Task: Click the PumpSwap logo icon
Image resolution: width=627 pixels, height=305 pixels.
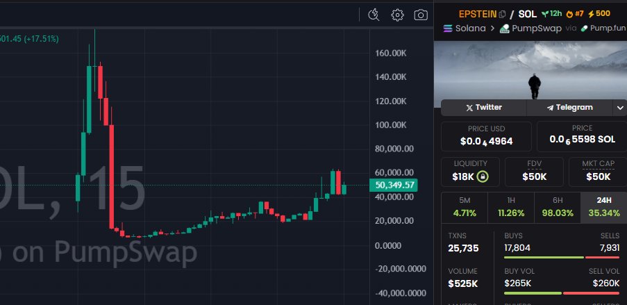Action: pos(505,28)
